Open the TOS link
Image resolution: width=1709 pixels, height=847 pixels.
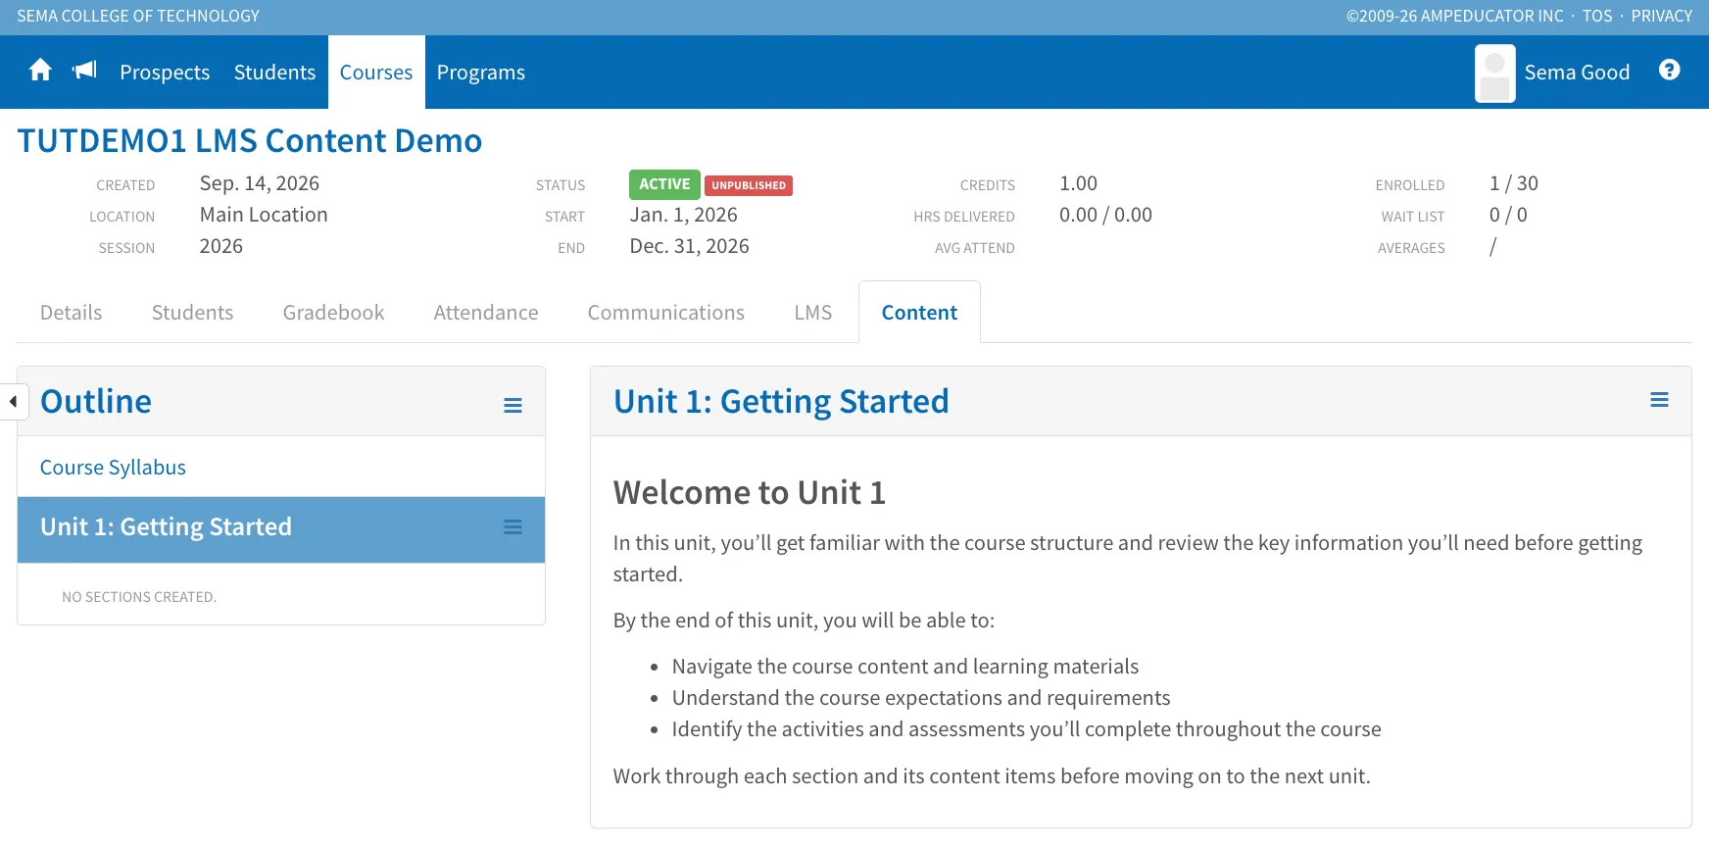pos(1597,16)
